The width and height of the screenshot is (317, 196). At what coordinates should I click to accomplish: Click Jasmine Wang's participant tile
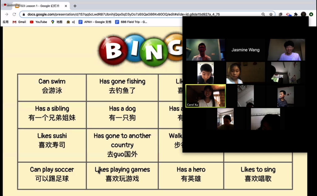coord(245,50)
